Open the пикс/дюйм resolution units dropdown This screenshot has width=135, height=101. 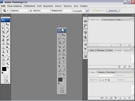tap(87, 11)
